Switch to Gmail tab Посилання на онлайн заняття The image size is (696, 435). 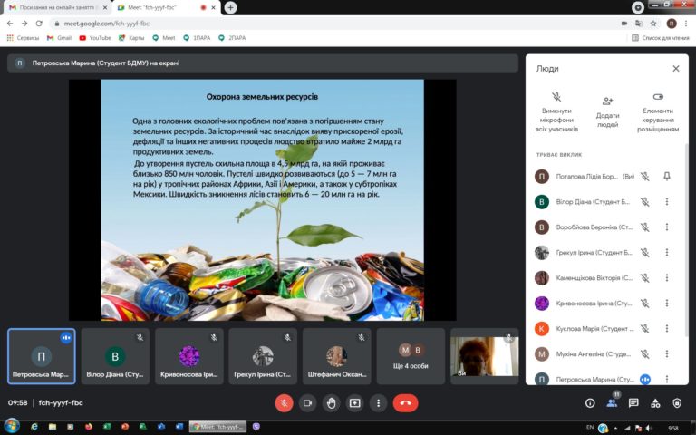57,7
